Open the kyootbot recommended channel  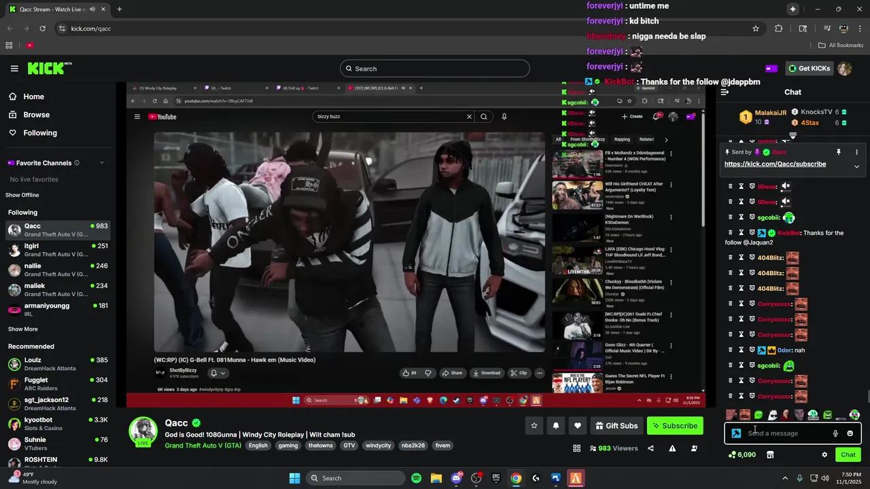(x=58, y=424)
